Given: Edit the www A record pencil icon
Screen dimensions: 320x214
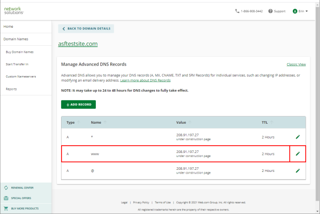Looking at the screenshot, I should [x=298, y=153].
